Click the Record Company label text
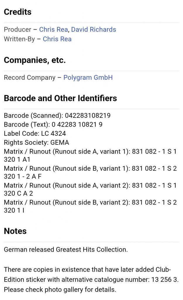The height and width of the screenshot is (300, 183). pos(30,78)
